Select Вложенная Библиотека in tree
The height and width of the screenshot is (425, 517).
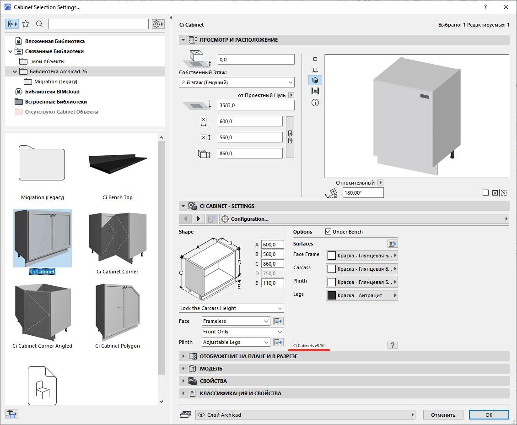coord(55,41)
